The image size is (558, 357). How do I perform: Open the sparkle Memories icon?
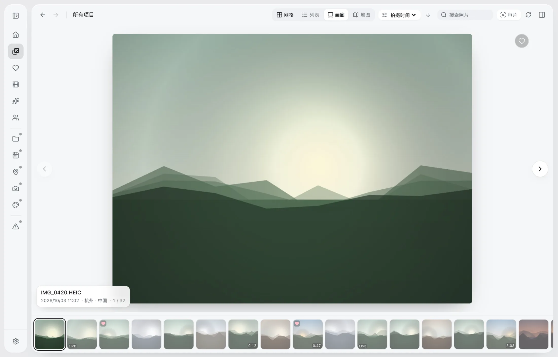(x=15, y=101)
